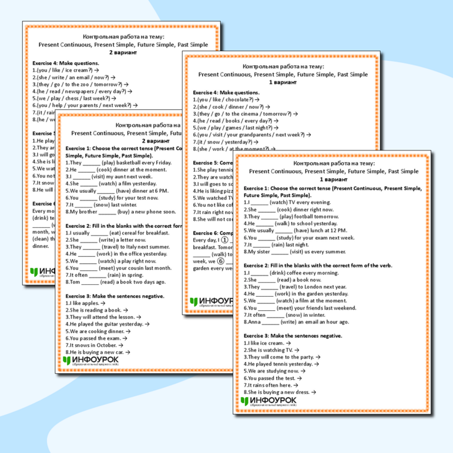Click the Инфоурок logo below 'She is buying a new dress'
The height and width of the screenshot is (453, 453).
click(x=269, y=401)
